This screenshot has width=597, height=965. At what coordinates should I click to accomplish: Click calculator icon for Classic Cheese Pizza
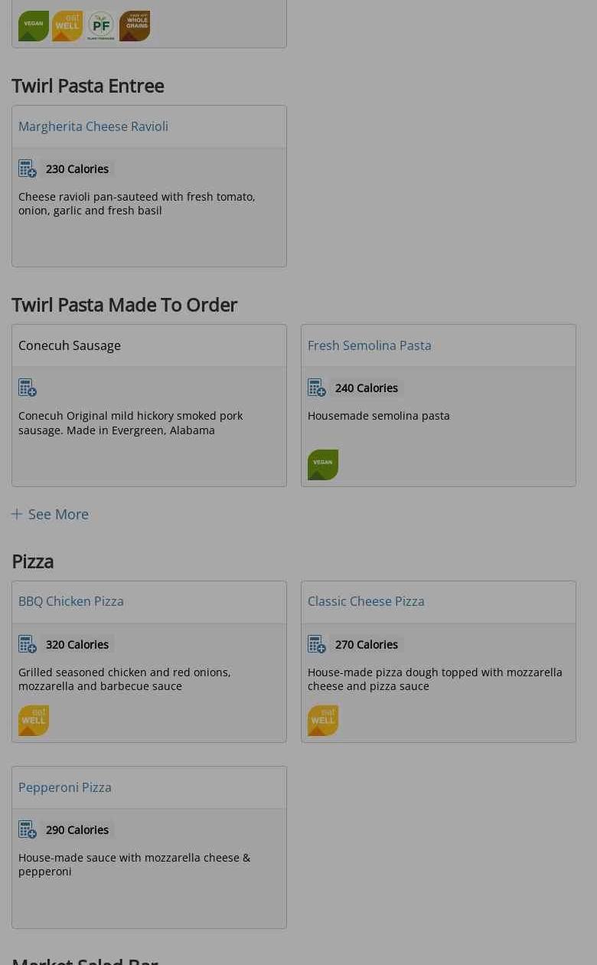point(317,645)
